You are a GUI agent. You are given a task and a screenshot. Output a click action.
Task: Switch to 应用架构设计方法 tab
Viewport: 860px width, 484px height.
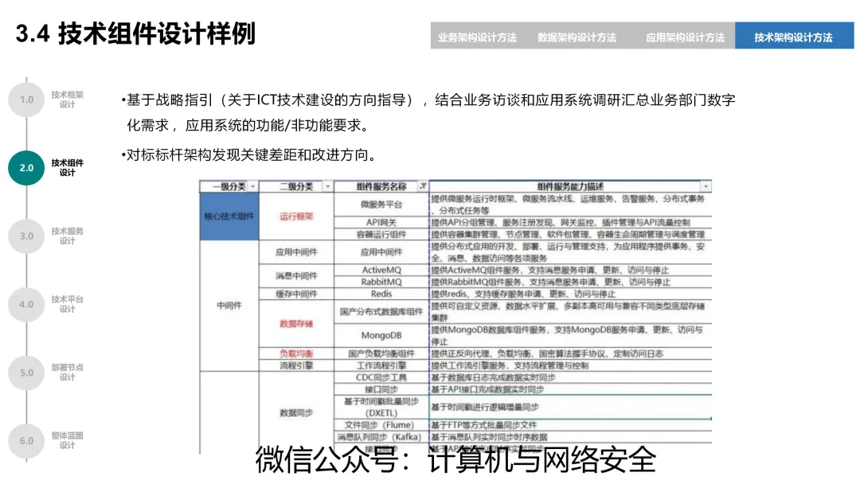(x=685, y=37)
